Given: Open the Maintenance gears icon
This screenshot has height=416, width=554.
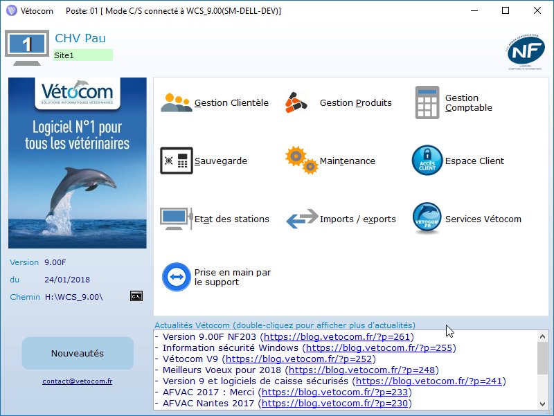Looking at the screenshot, I should 302,161.
